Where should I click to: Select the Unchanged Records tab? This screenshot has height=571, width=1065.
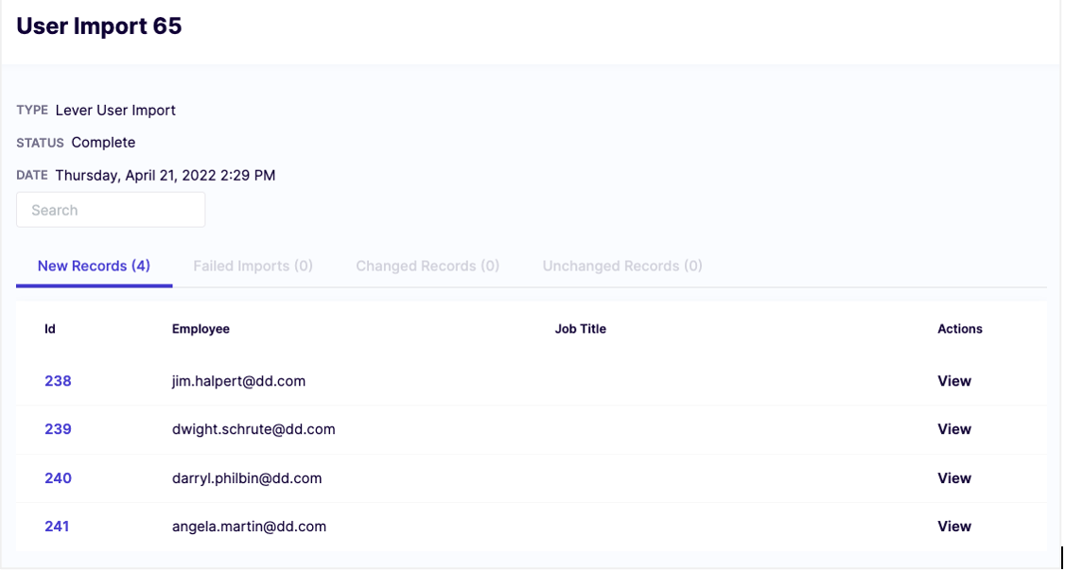tap(621, 266)
